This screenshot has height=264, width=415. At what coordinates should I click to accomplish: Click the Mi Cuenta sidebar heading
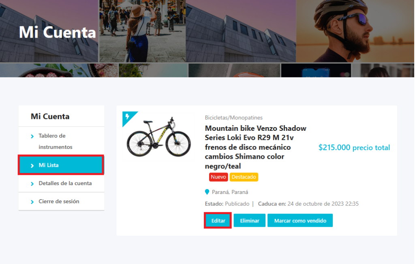pyautogui.click(x=50, y=116)
